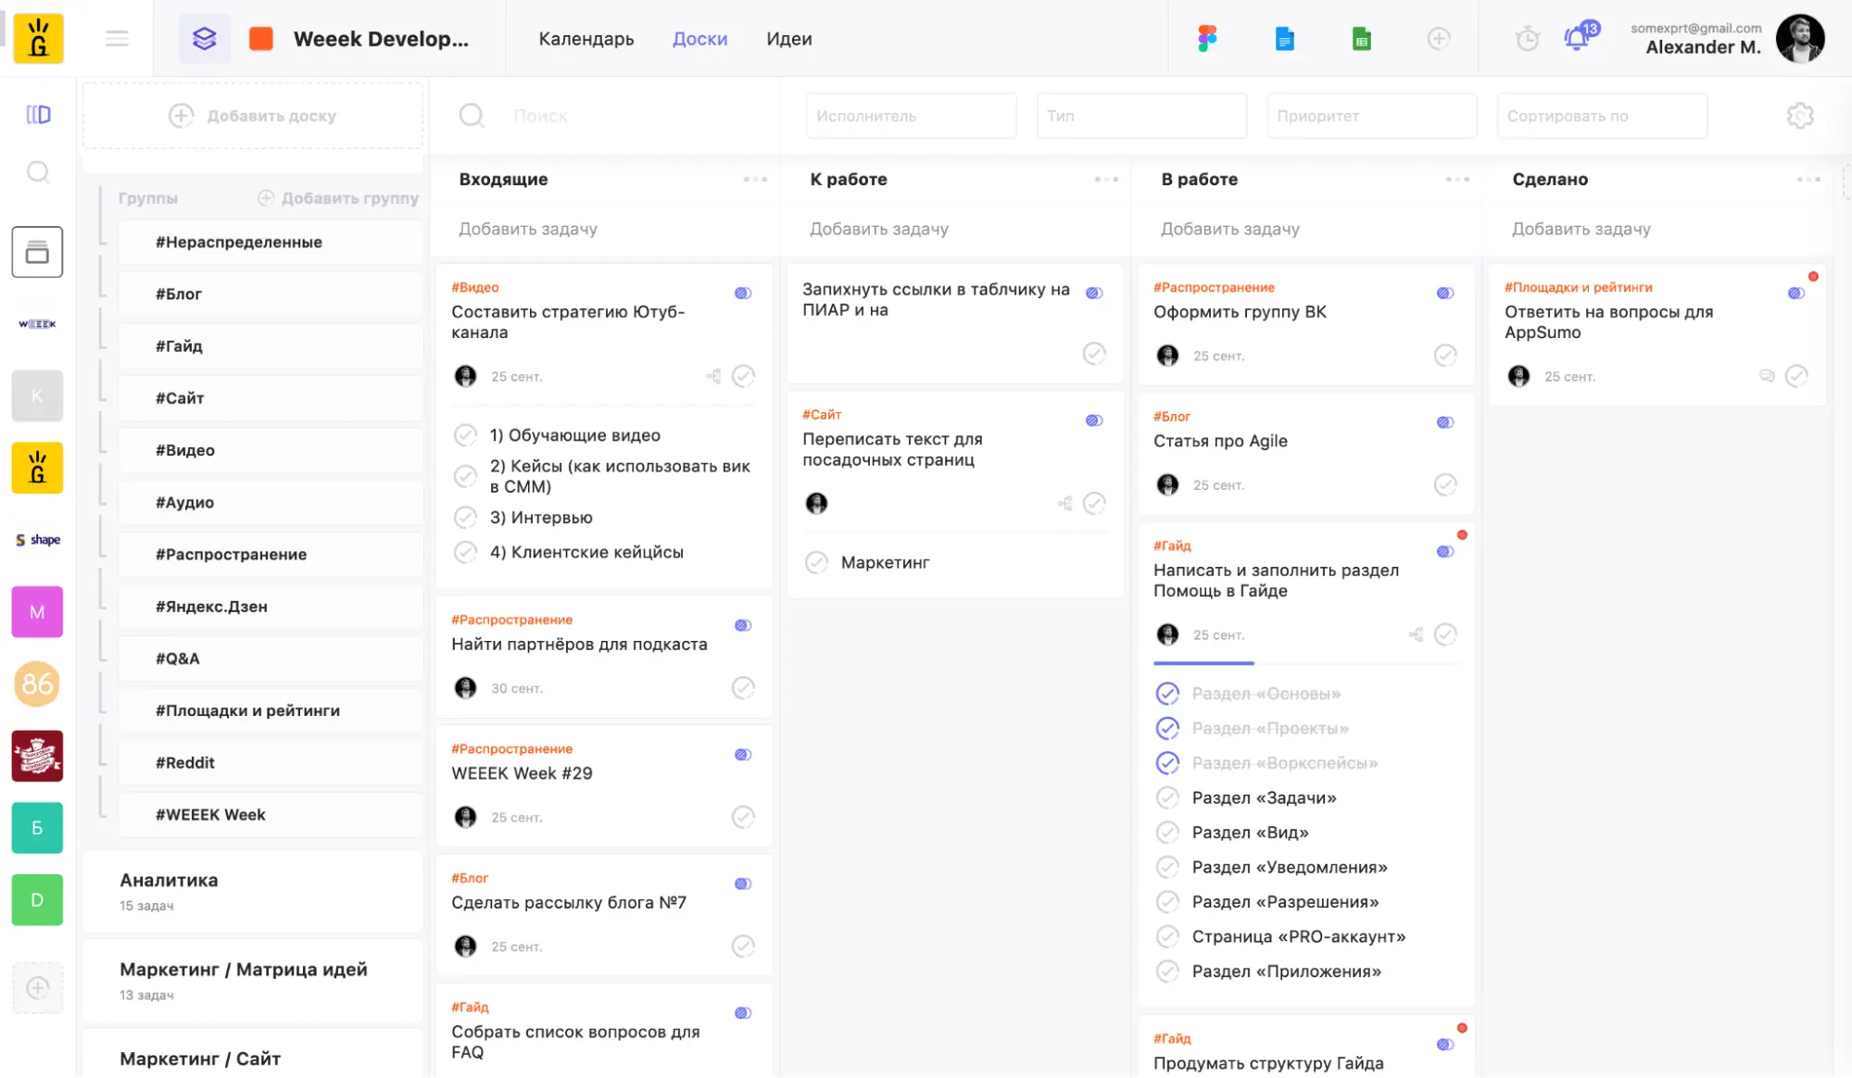The width and height of the screenshot is (1852, 1078).
Task: Open the layers project icon
Action: (x=204, y=39)
